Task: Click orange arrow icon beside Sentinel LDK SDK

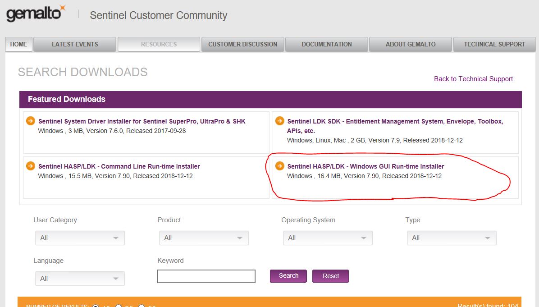Action: tap(280, 121)
